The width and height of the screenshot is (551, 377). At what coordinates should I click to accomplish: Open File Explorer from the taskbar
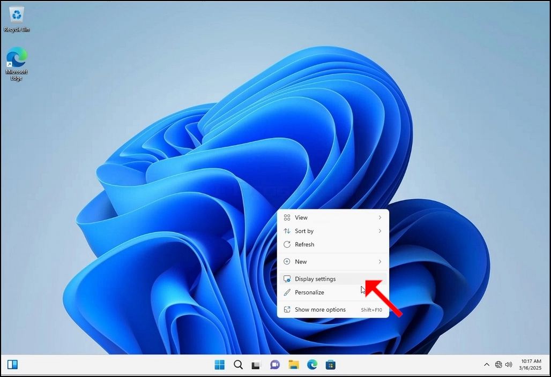(293, 365)
